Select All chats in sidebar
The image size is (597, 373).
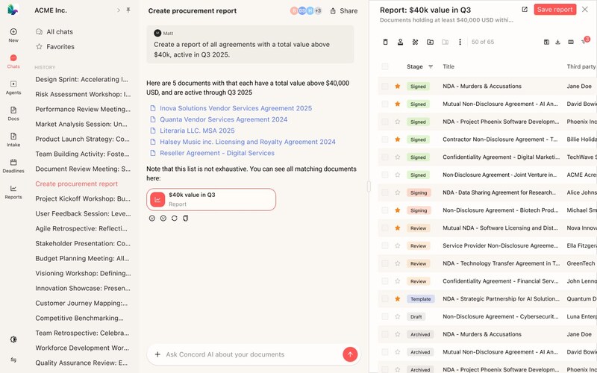[x=60, y=32]
